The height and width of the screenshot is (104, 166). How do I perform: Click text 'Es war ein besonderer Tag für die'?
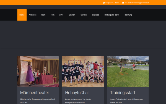[x=78, y=99]
